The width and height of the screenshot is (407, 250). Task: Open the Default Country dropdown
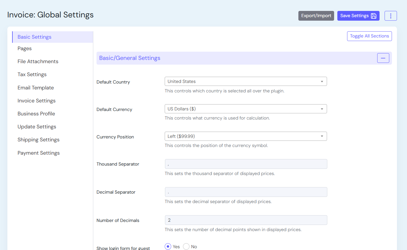click(246, 81)
